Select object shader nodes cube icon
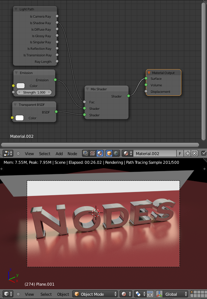207x299 pixels. tap(109, 153)
